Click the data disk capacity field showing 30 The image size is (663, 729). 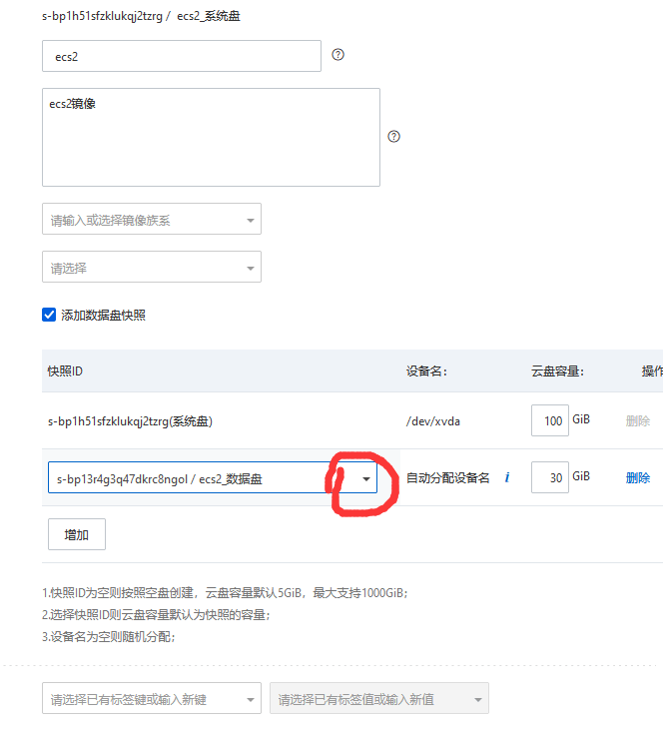tap(549, 478)
